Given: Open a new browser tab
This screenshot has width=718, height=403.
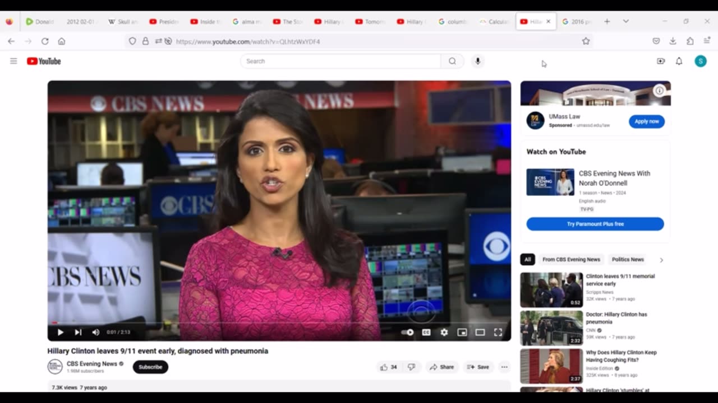Looking at the screenshot, I should pos(607,21).
